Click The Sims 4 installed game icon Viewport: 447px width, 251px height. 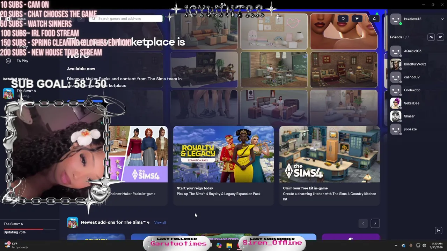pos(8,93)
